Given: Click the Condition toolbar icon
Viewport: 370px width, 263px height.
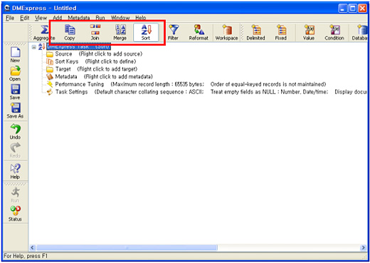Looking at the screenshot, I should [334, 32].
